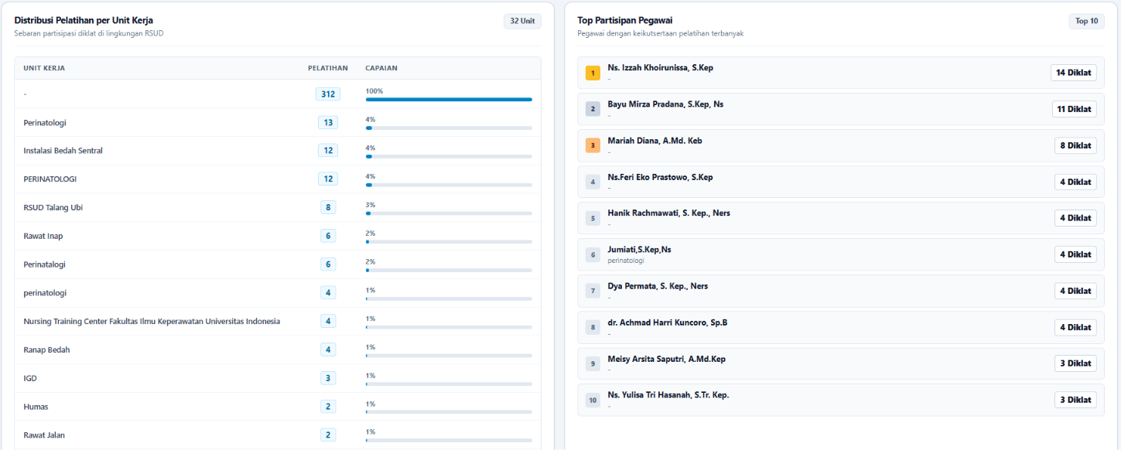Screen dimensions: 1121x450
Task: Click the "Rawat Jalan" unit name
Action: [x=44, y=435]
